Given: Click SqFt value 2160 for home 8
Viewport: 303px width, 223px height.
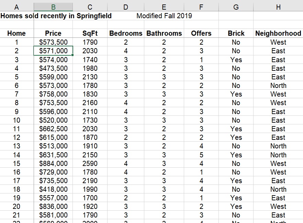Looking at the screenshot, I should (90, 103).
